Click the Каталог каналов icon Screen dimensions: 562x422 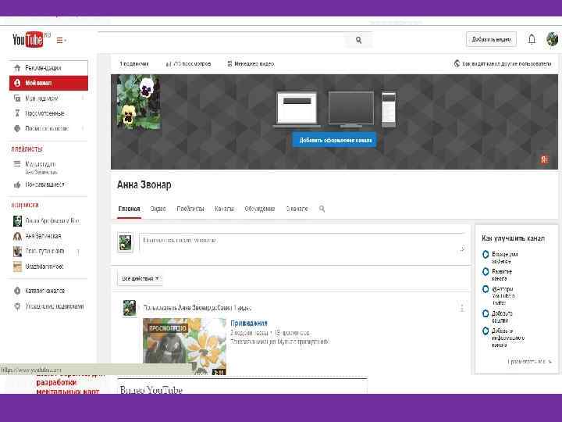click(17, 291)
